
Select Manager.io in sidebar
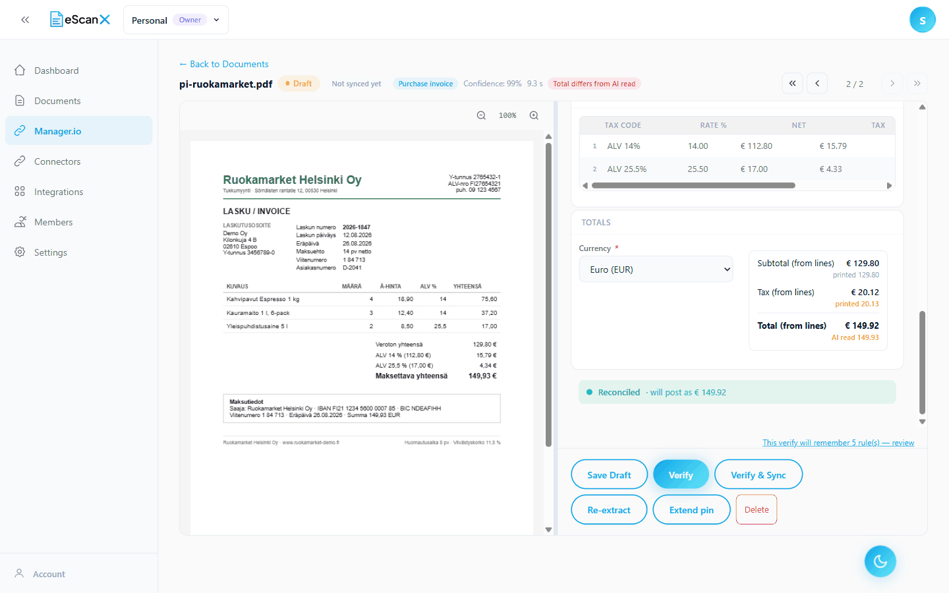[79, 131]
